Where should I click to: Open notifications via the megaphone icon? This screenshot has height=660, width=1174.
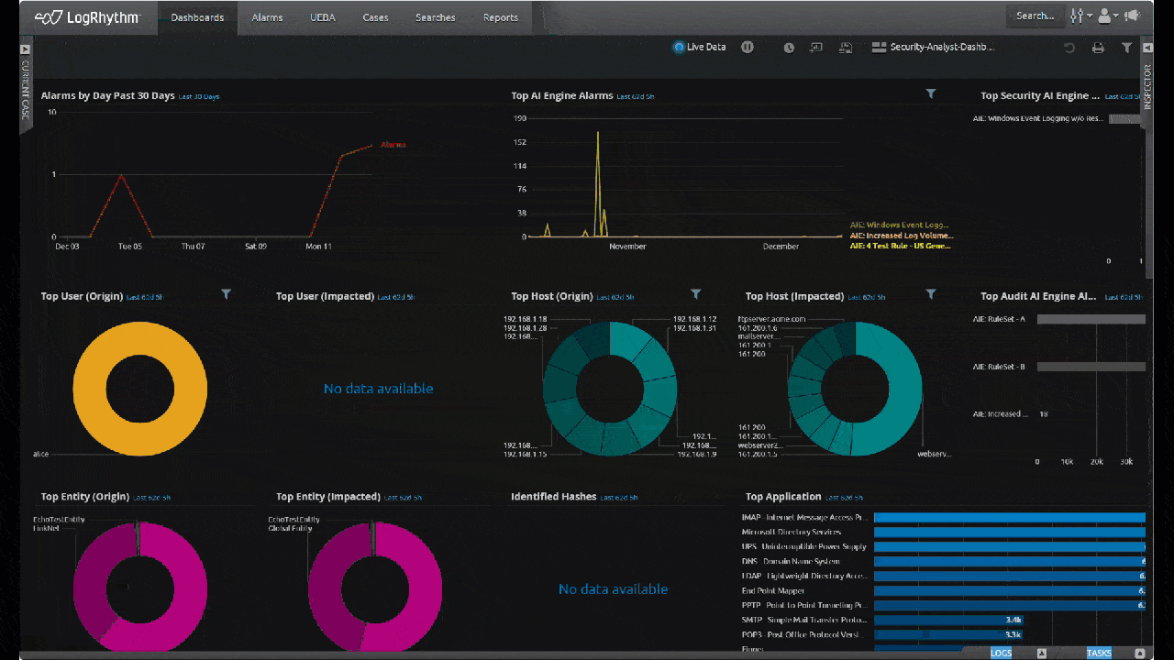1132,16
